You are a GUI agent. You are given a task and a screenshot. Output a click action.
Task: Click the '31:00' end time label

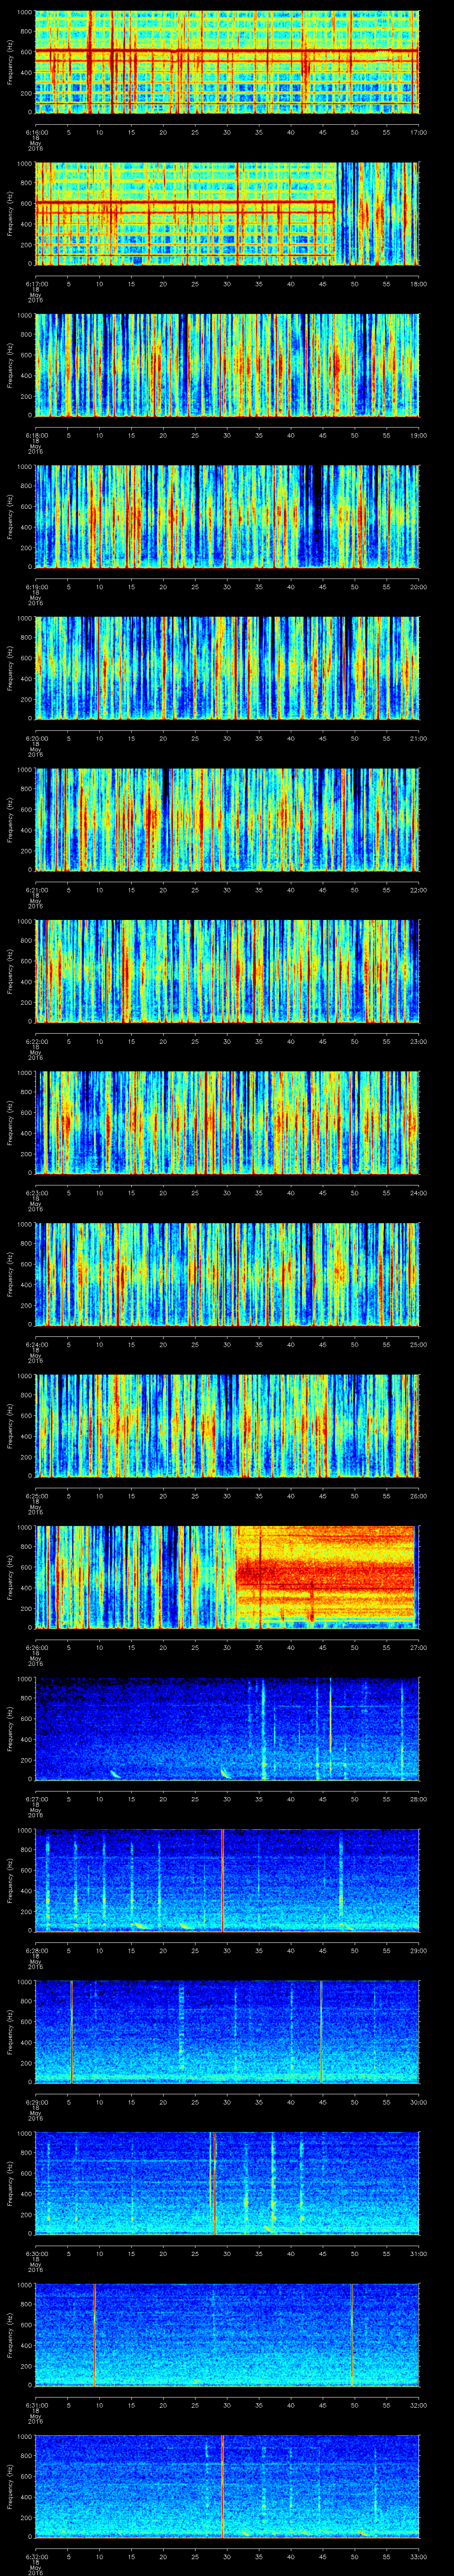418,2253
